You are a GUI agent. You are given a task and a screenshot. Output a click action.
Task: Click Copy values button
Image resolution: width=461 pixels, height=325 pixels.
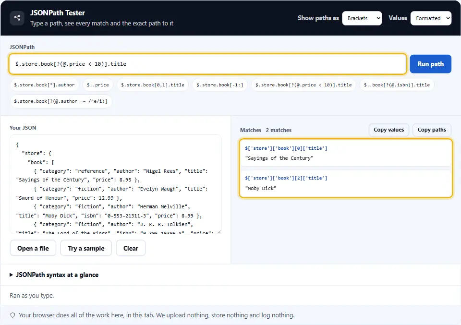coord(388,130)
